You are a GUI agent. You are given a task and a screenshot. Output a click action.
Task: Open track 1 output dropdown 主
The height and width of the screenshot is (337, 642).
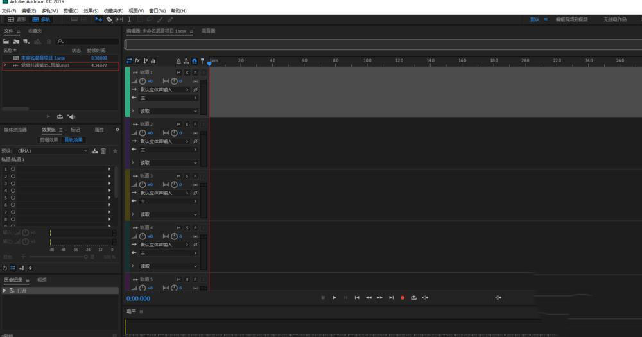coord(169,98)
